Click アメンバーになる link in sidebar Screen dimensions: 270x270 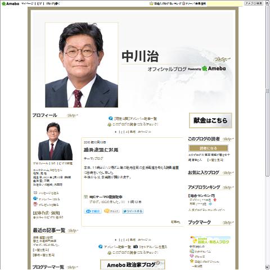click(49, 199)
